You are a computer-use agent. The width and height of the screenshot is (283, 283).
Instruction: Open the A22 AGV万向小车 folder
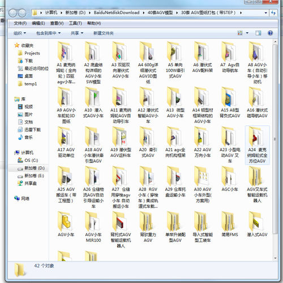click(x=203, y=142)
